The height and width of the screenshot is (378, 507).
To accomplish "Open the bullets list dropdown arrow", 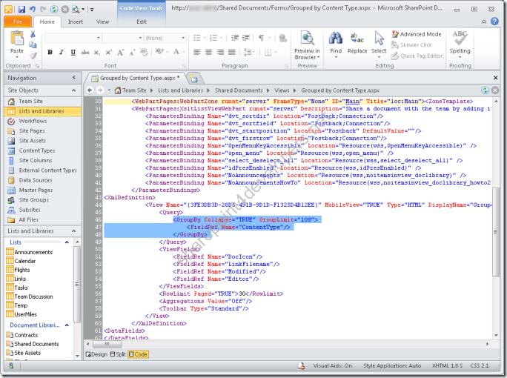I will [205, 38].
